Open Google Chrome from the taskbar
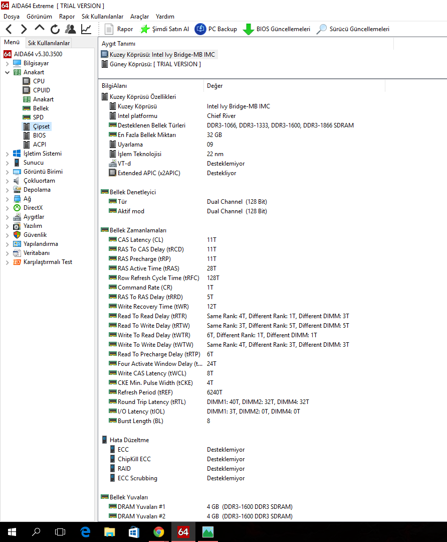This screenshot has width=447, height=542. [158, 532]
